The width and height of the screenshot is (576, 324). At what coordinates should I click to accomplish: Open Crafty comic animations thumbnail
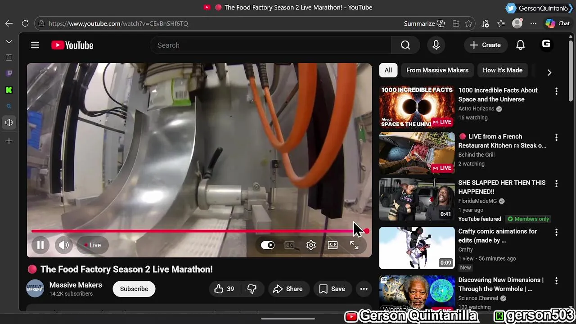point(417,248)
